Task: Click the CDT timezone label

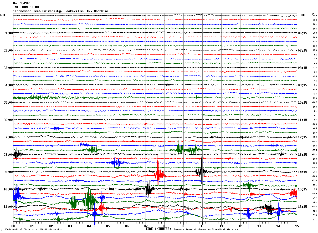Action: [x=3, y=15]
